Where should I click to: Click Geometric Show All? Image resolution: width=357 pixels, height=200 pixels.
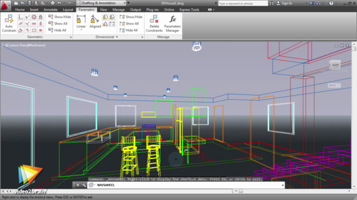[x=58, y=23]
